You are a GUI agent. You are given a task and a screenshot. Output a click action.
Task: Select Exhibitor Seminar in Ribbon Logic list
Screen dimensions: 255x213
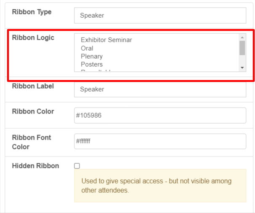(106, 40)
